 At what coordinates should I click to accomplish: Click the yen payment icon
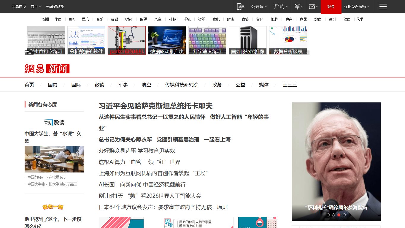(297, 7)
